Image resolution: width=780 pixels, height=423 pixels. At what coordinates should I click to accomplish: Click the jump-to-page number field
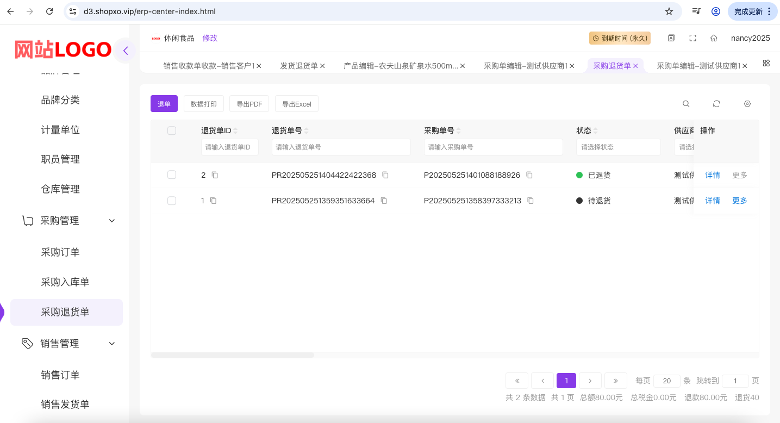[735, 381]
